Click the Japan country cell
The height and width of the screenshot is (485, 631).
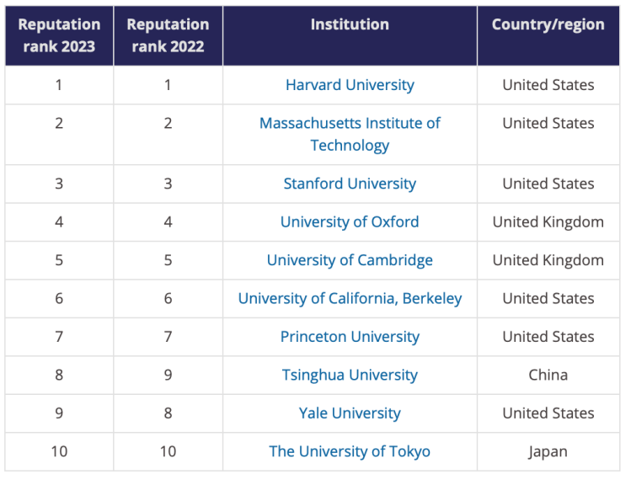[x=548, y=451]
